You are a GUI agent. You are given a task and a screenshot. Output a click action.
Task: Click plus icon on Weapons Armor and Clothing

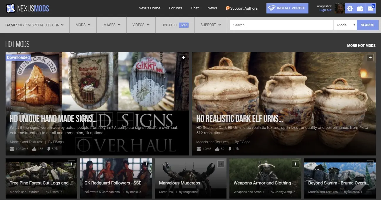click(x=296, y=164)
